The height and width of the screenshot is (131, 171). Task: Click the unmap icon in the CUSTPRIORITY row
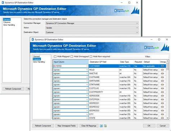click(162, 92)
